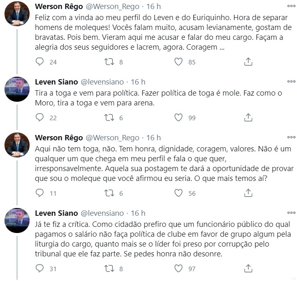Image resolution: width=297 pixels, height=281 pixels.
Task: Open the 16 h timestamp of the third tweet
Action: (x=154, y=137)
